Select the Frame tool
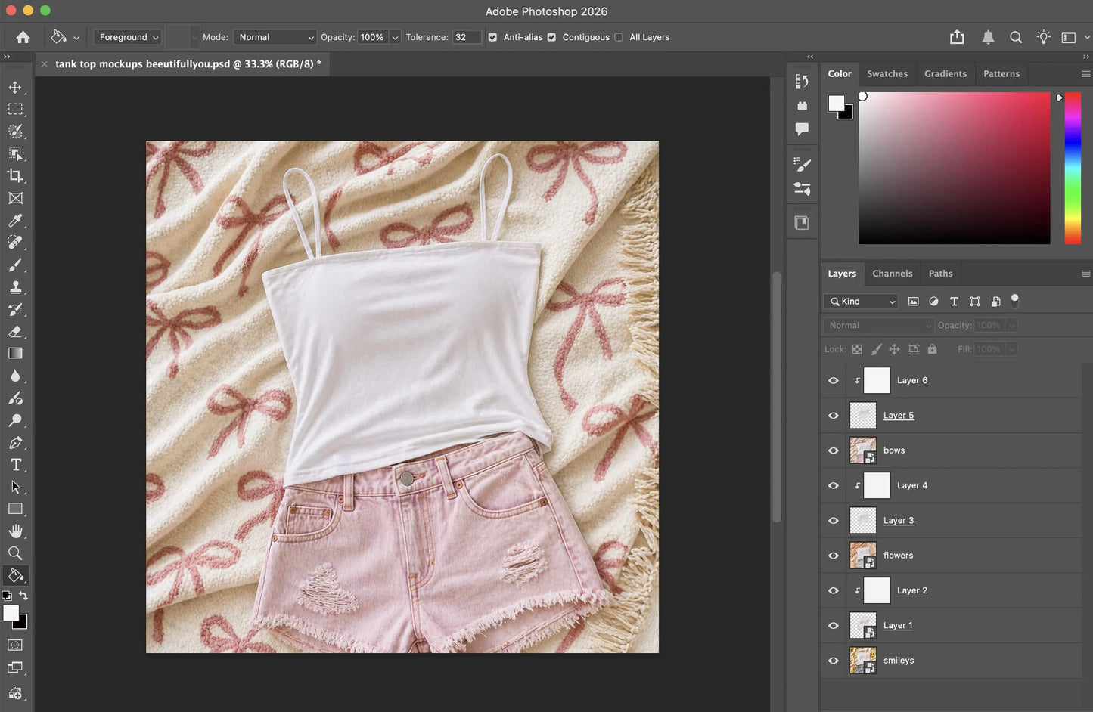 pos(15,198)
